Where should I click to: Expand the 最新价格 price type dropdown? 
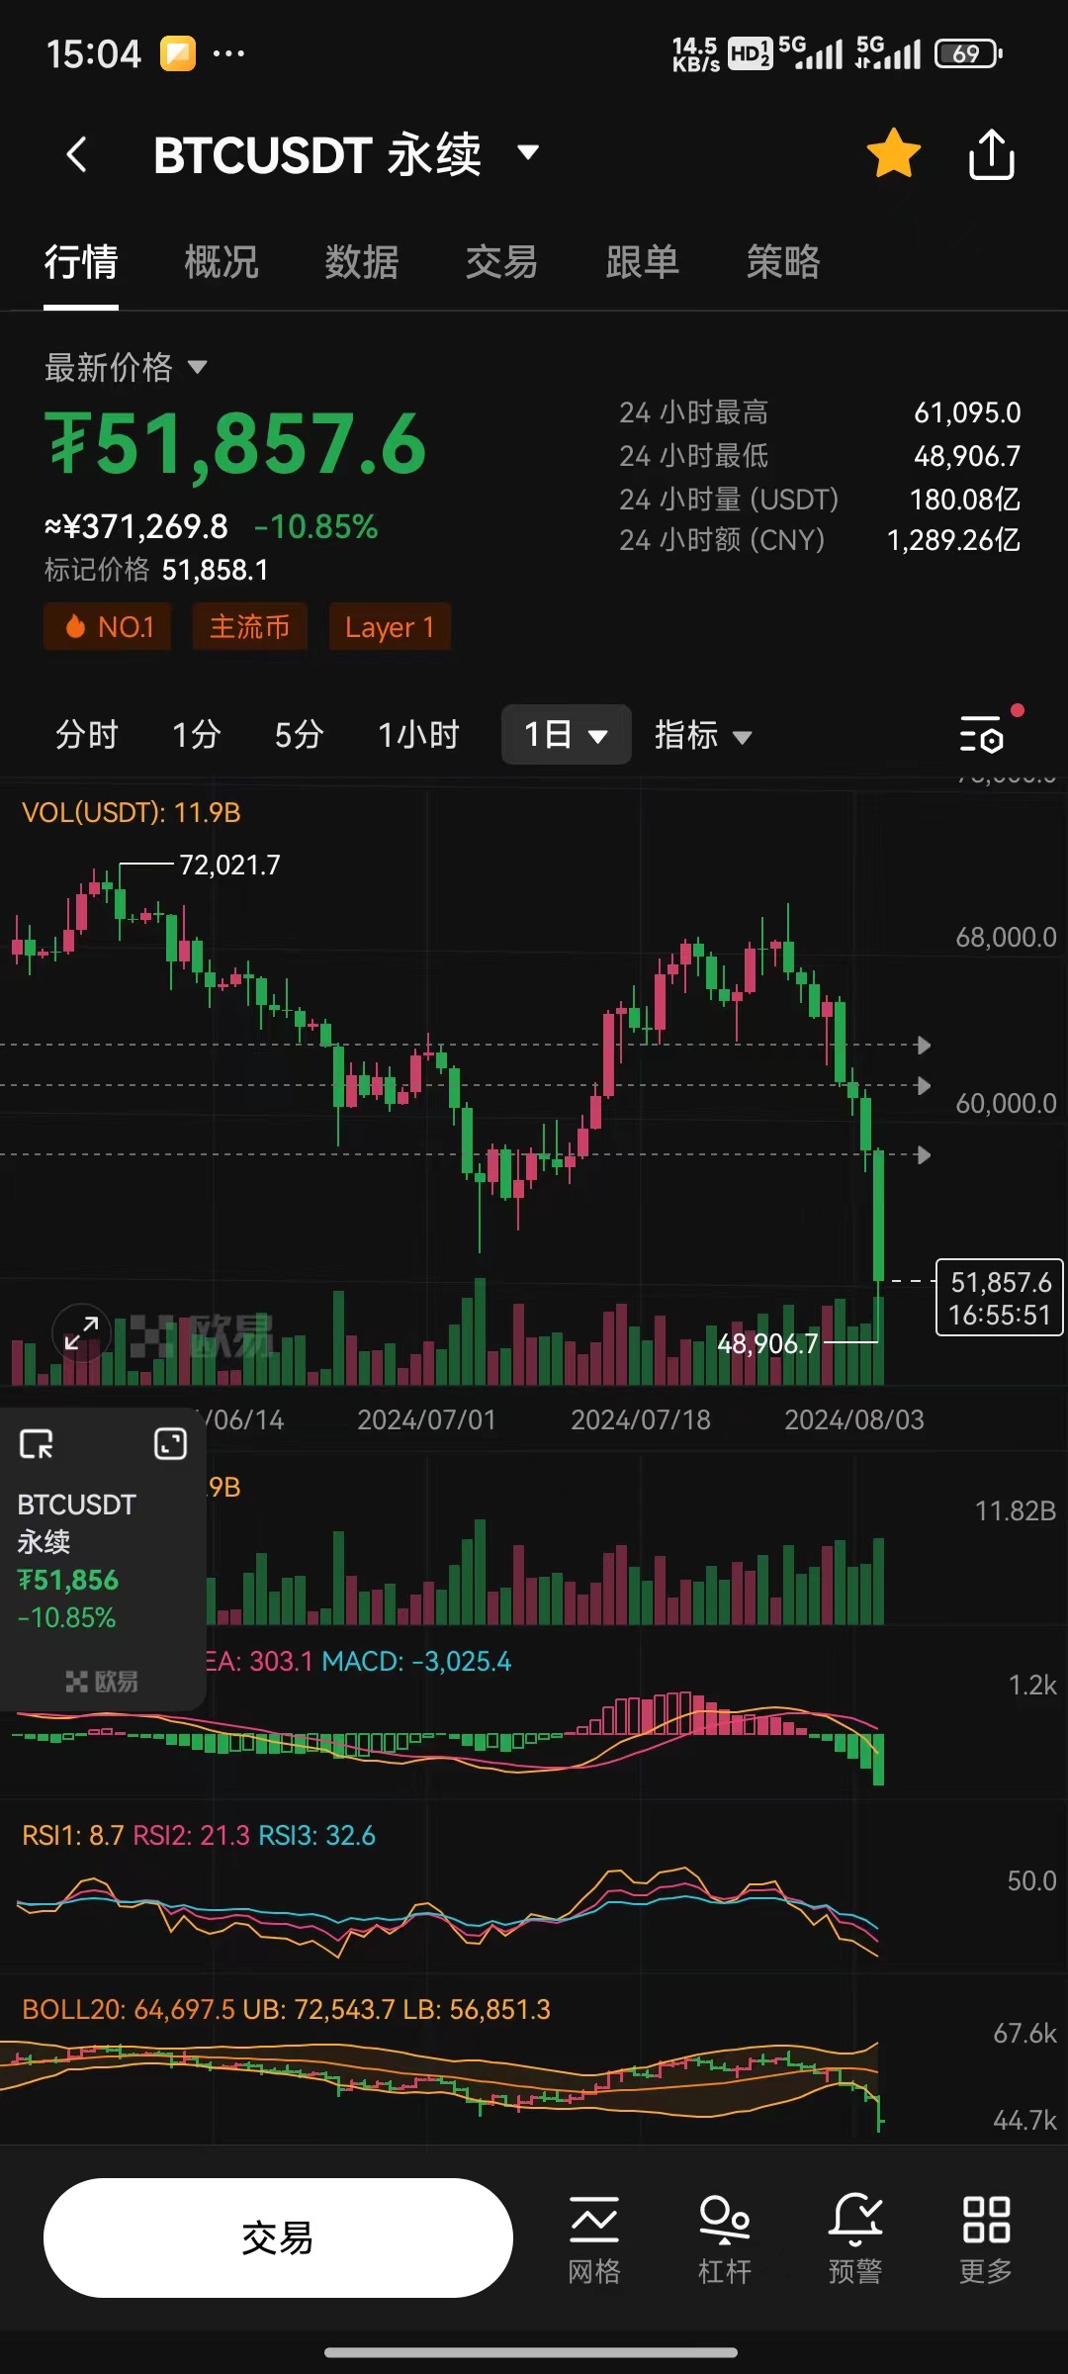(126, 368)
